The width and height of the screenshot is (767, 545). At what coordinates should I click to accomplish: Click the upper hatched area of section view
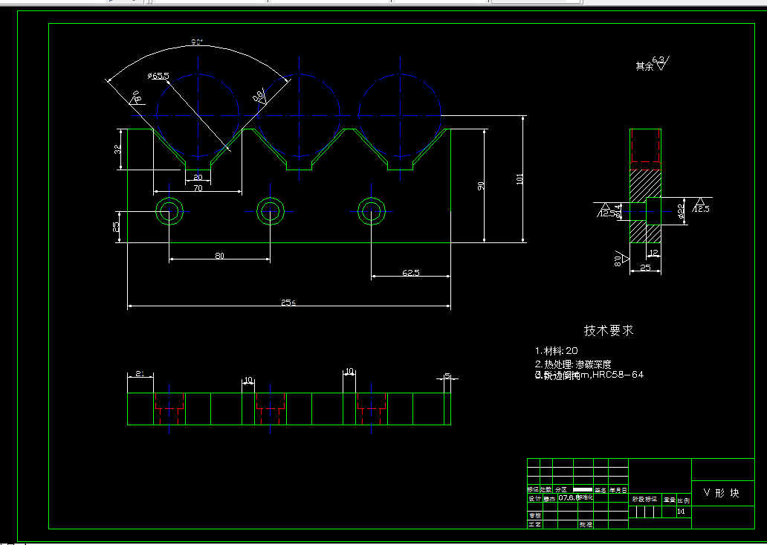(x=645, y=184)
